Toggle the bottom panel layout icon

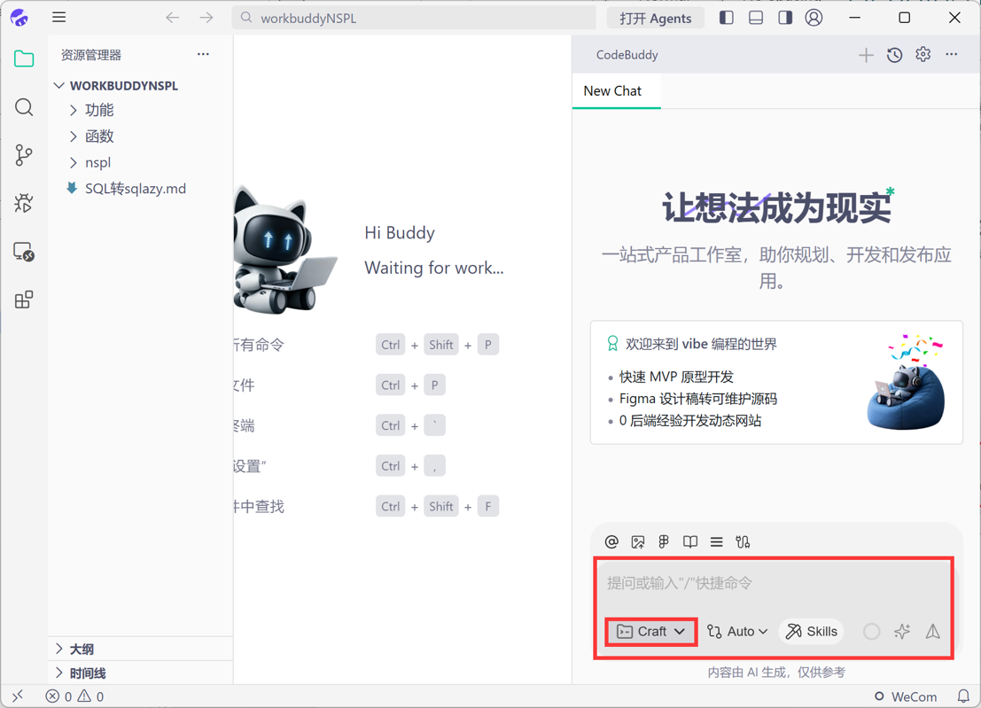point(756,18)
